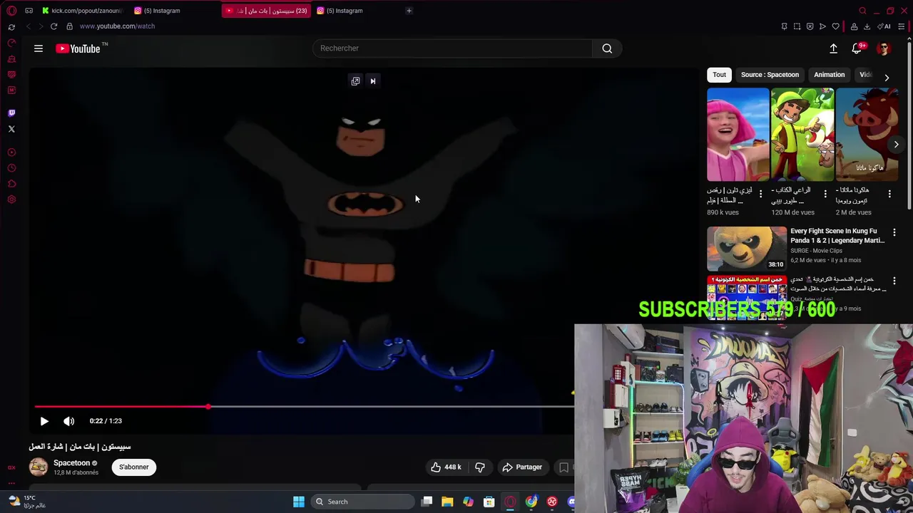The image size is (913, 513).
Task: Open the Twitch sidebar icon
Action: coord(11,113)
